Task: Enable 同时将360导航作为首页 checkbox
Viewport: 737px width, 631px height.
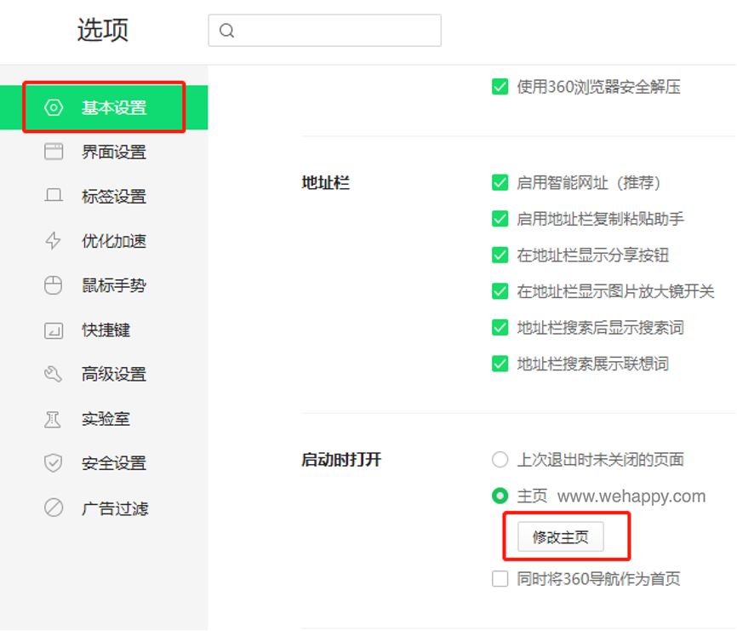Action: tap(500, 579)
